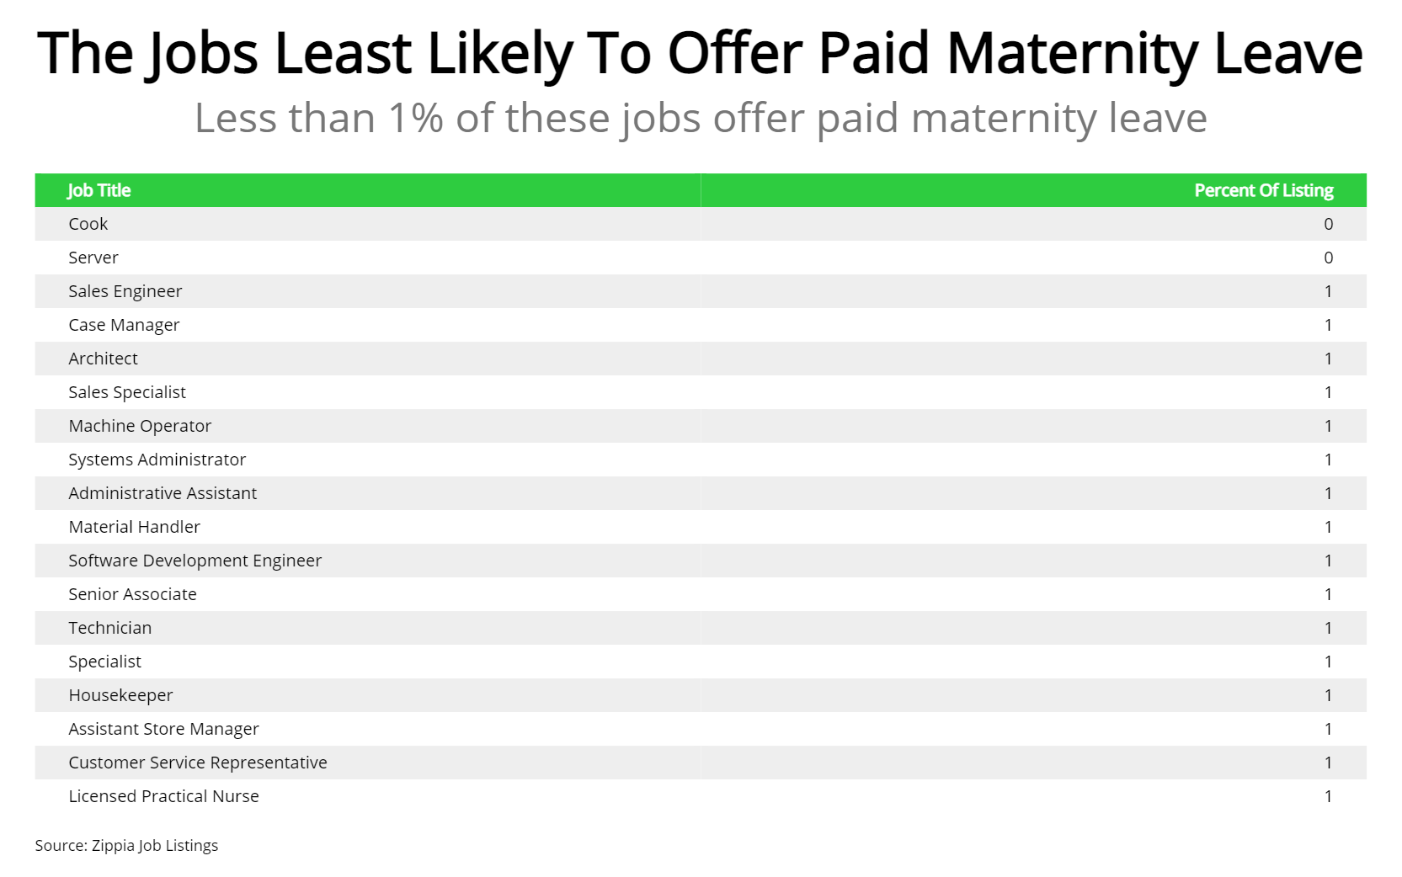The width and height of the screenshot is (1402, 877).
Task: Click the Housekeeper job title
Action: click(120, 695)
